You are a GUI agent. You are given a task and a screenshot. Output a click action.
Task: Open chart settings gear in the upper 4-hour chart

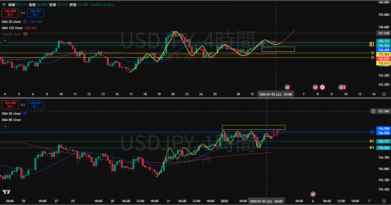pyautogui.click(x=384, y=94)
